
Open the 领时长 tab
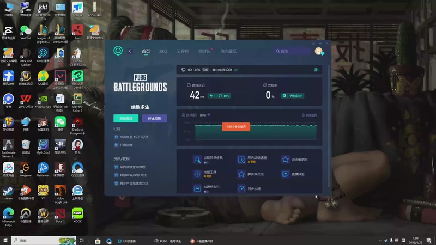click(x=204, y=51)
